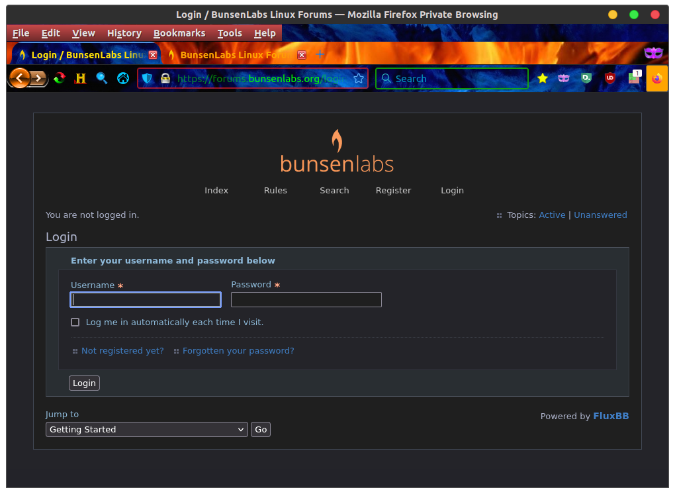Close the second BunsenLabs Linux Forums tab
Screen dimensions: 675x494
302,55
